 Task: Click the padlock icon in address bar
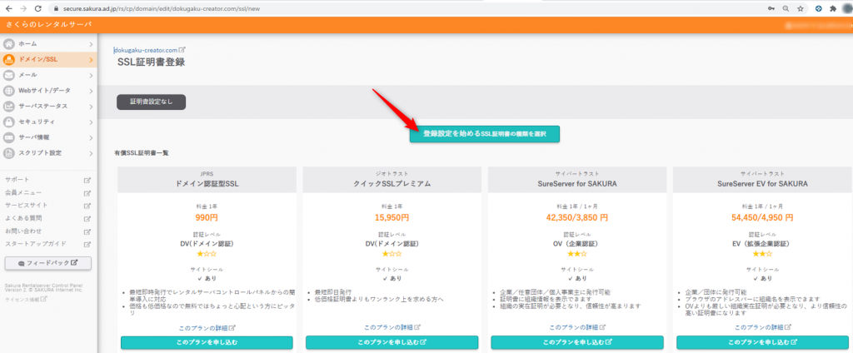[57, 8]
